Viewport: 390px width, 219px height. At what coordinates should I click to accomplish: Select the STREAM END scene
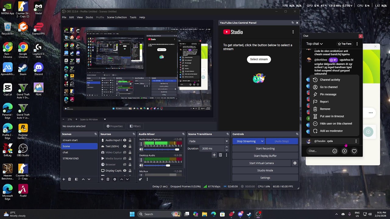(x=79, y=158)
